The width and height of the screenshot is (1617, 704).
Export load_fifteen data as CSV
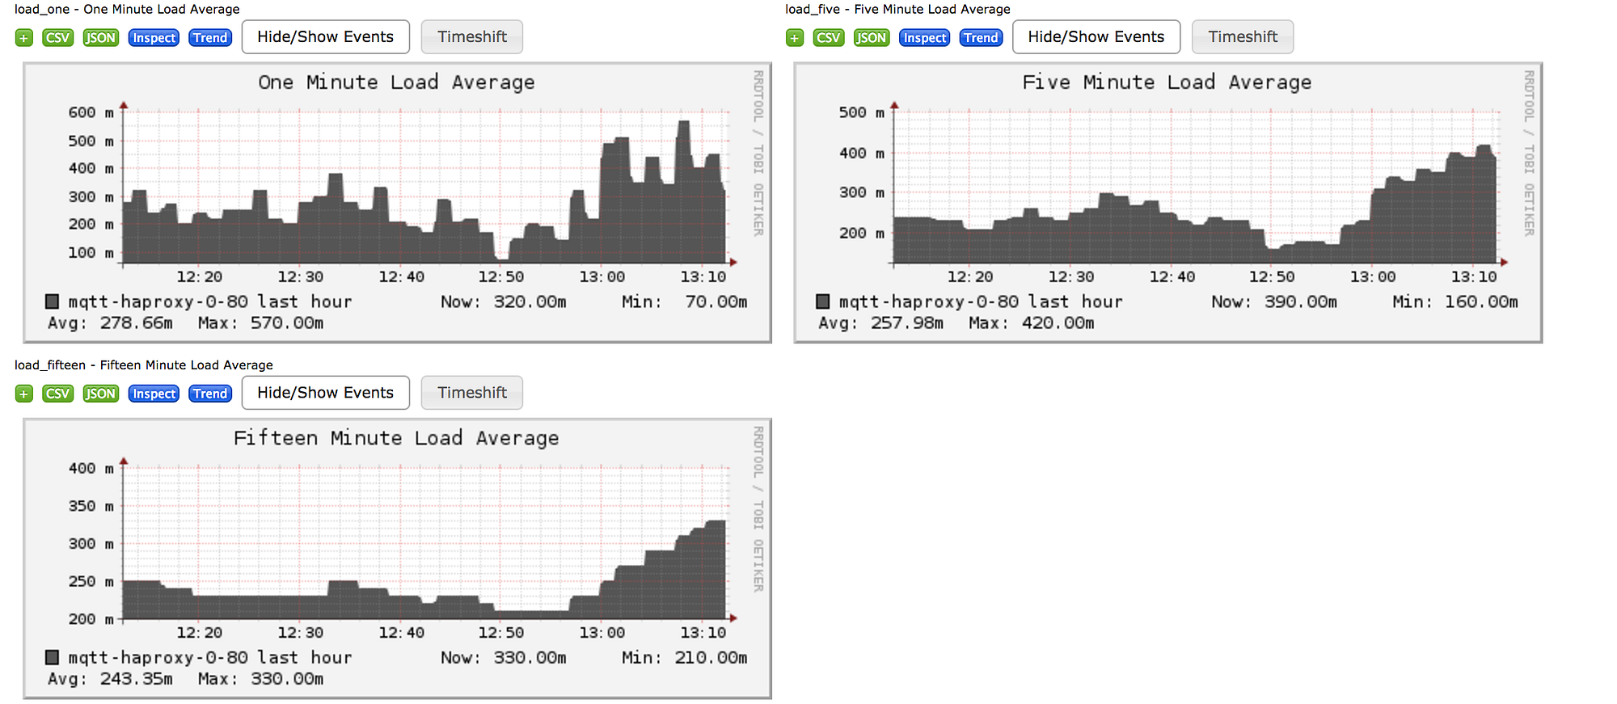pos(57,394)
